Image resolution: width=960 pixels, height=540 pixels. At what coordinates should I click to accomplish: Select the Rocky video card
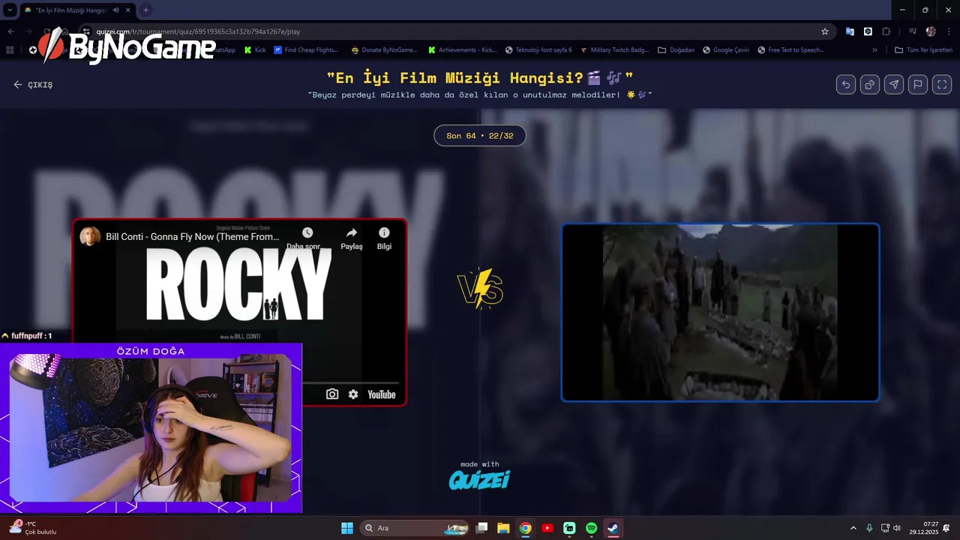240,312
